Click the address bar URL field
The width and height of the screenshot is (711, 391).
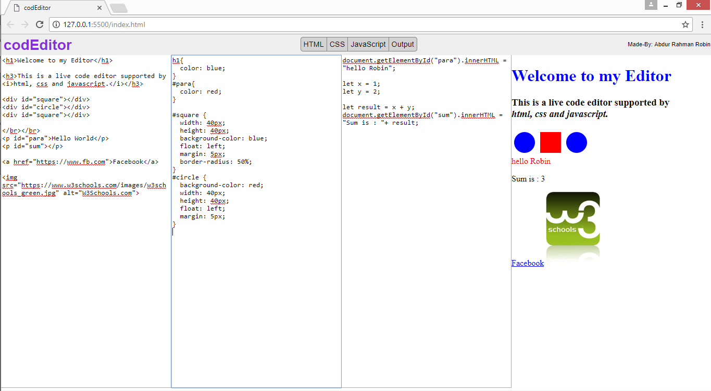[365, 24]
